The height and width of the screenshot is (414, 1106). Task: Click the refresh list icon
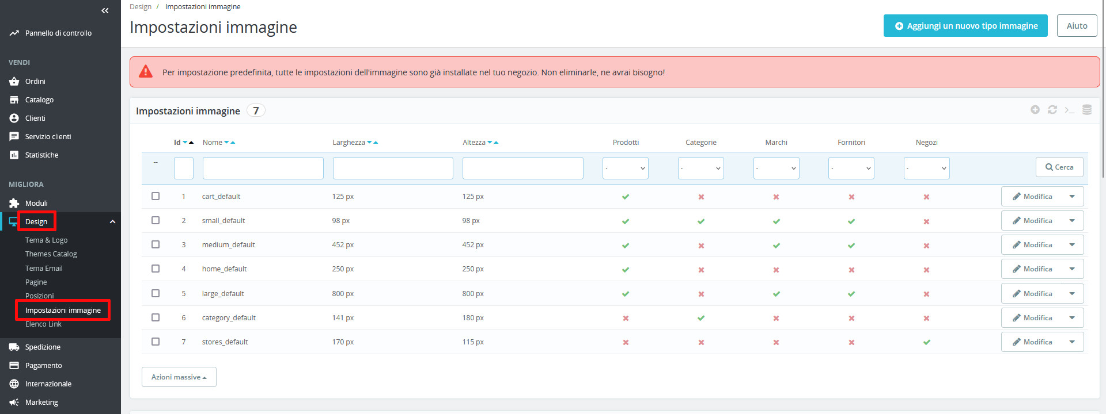tap(1052, 109)
